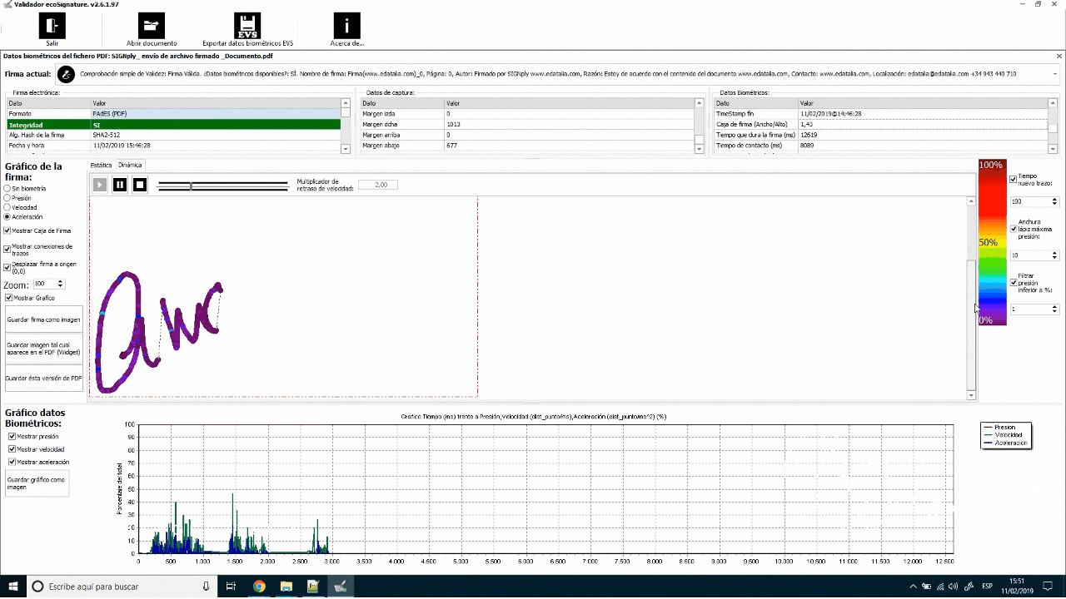Select Tiempo que dura la firma row
The height and width of the screenshot is (599, 1066).
[880, 135]
